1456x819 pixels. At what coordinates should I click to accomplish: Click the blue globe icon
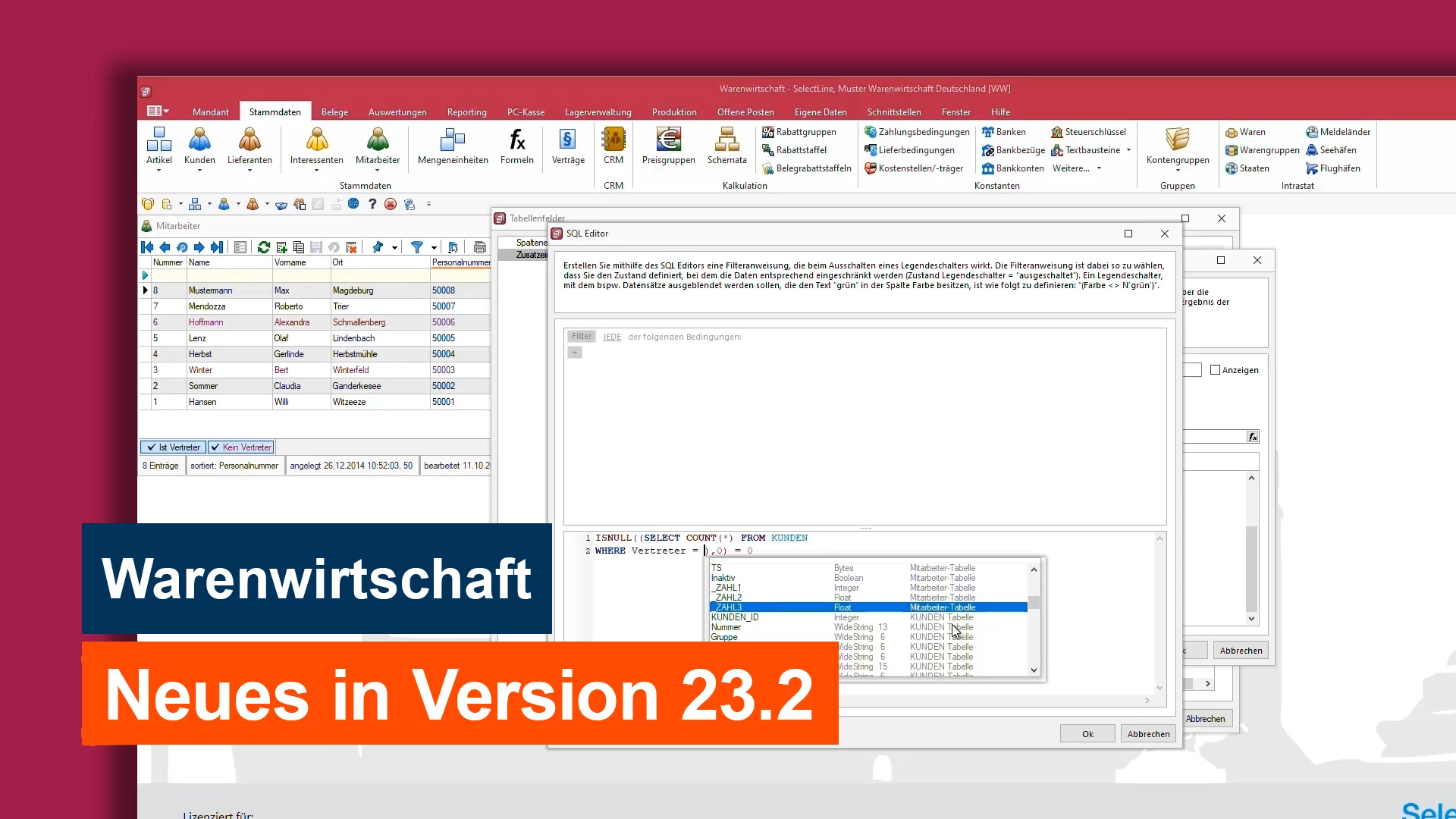[x=353, y=204]
